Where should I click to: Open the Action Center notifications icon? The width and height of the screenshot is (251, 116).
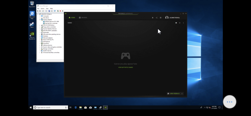(x=219, y=107)
